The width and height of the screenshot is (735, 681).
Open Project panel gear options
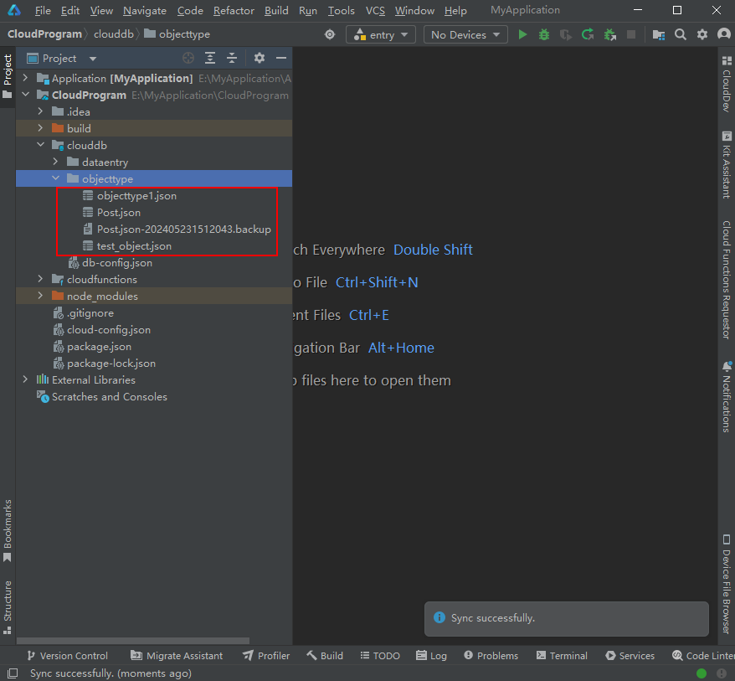pos(260,58)
